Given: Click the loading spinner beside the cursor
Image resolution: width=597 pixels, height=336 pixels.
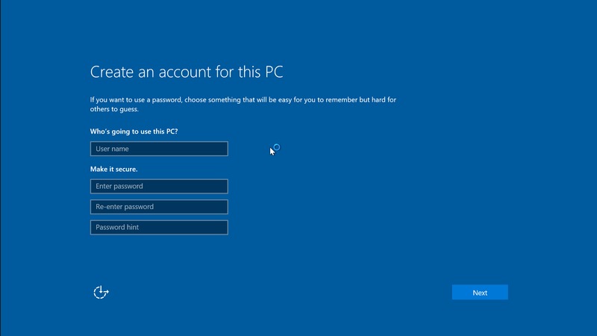Looking at the screenshot, I should click(x=277, y=147).
